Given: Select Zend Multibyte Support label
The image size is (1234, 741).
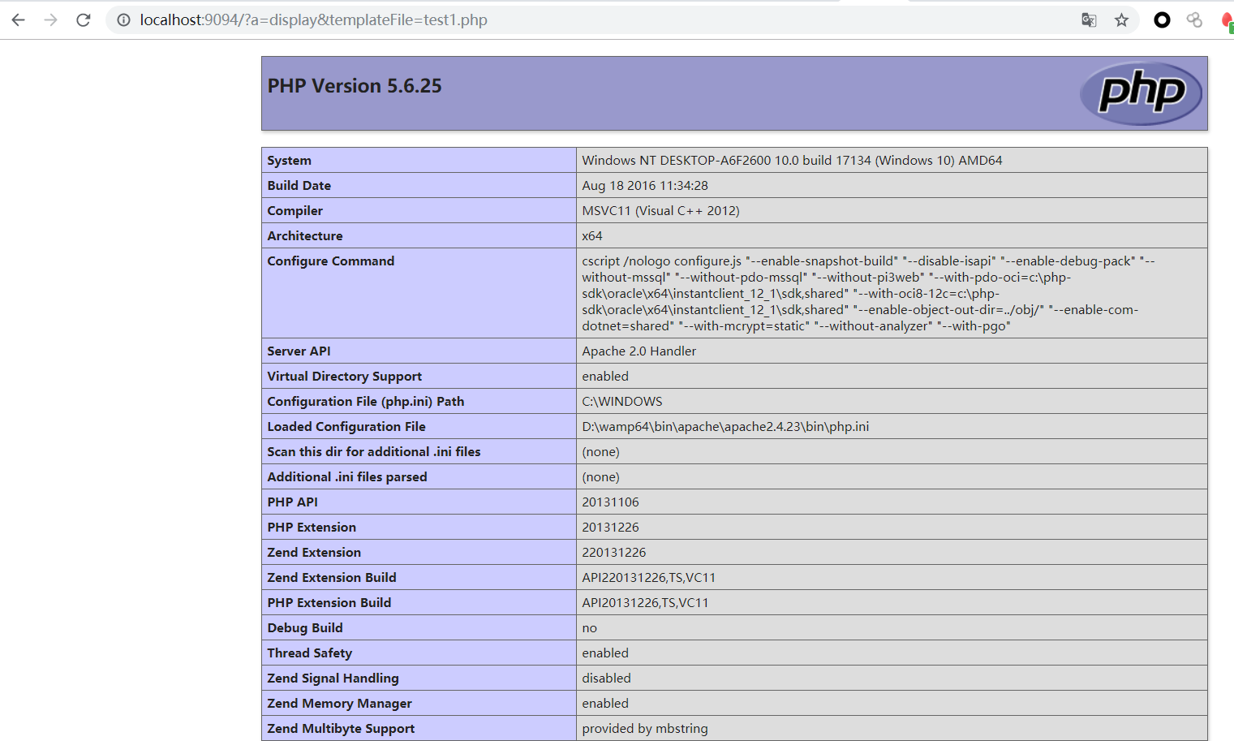Looking at the screenshot, I should pyautogui.click(x=341, y=729).
